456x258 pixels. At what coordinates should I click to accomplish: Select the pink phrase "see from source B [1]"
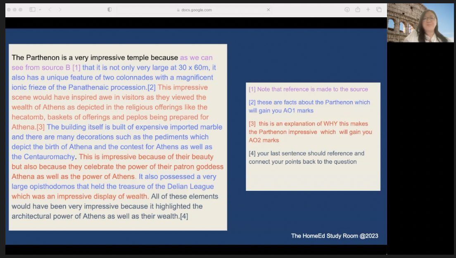point(46,67)
